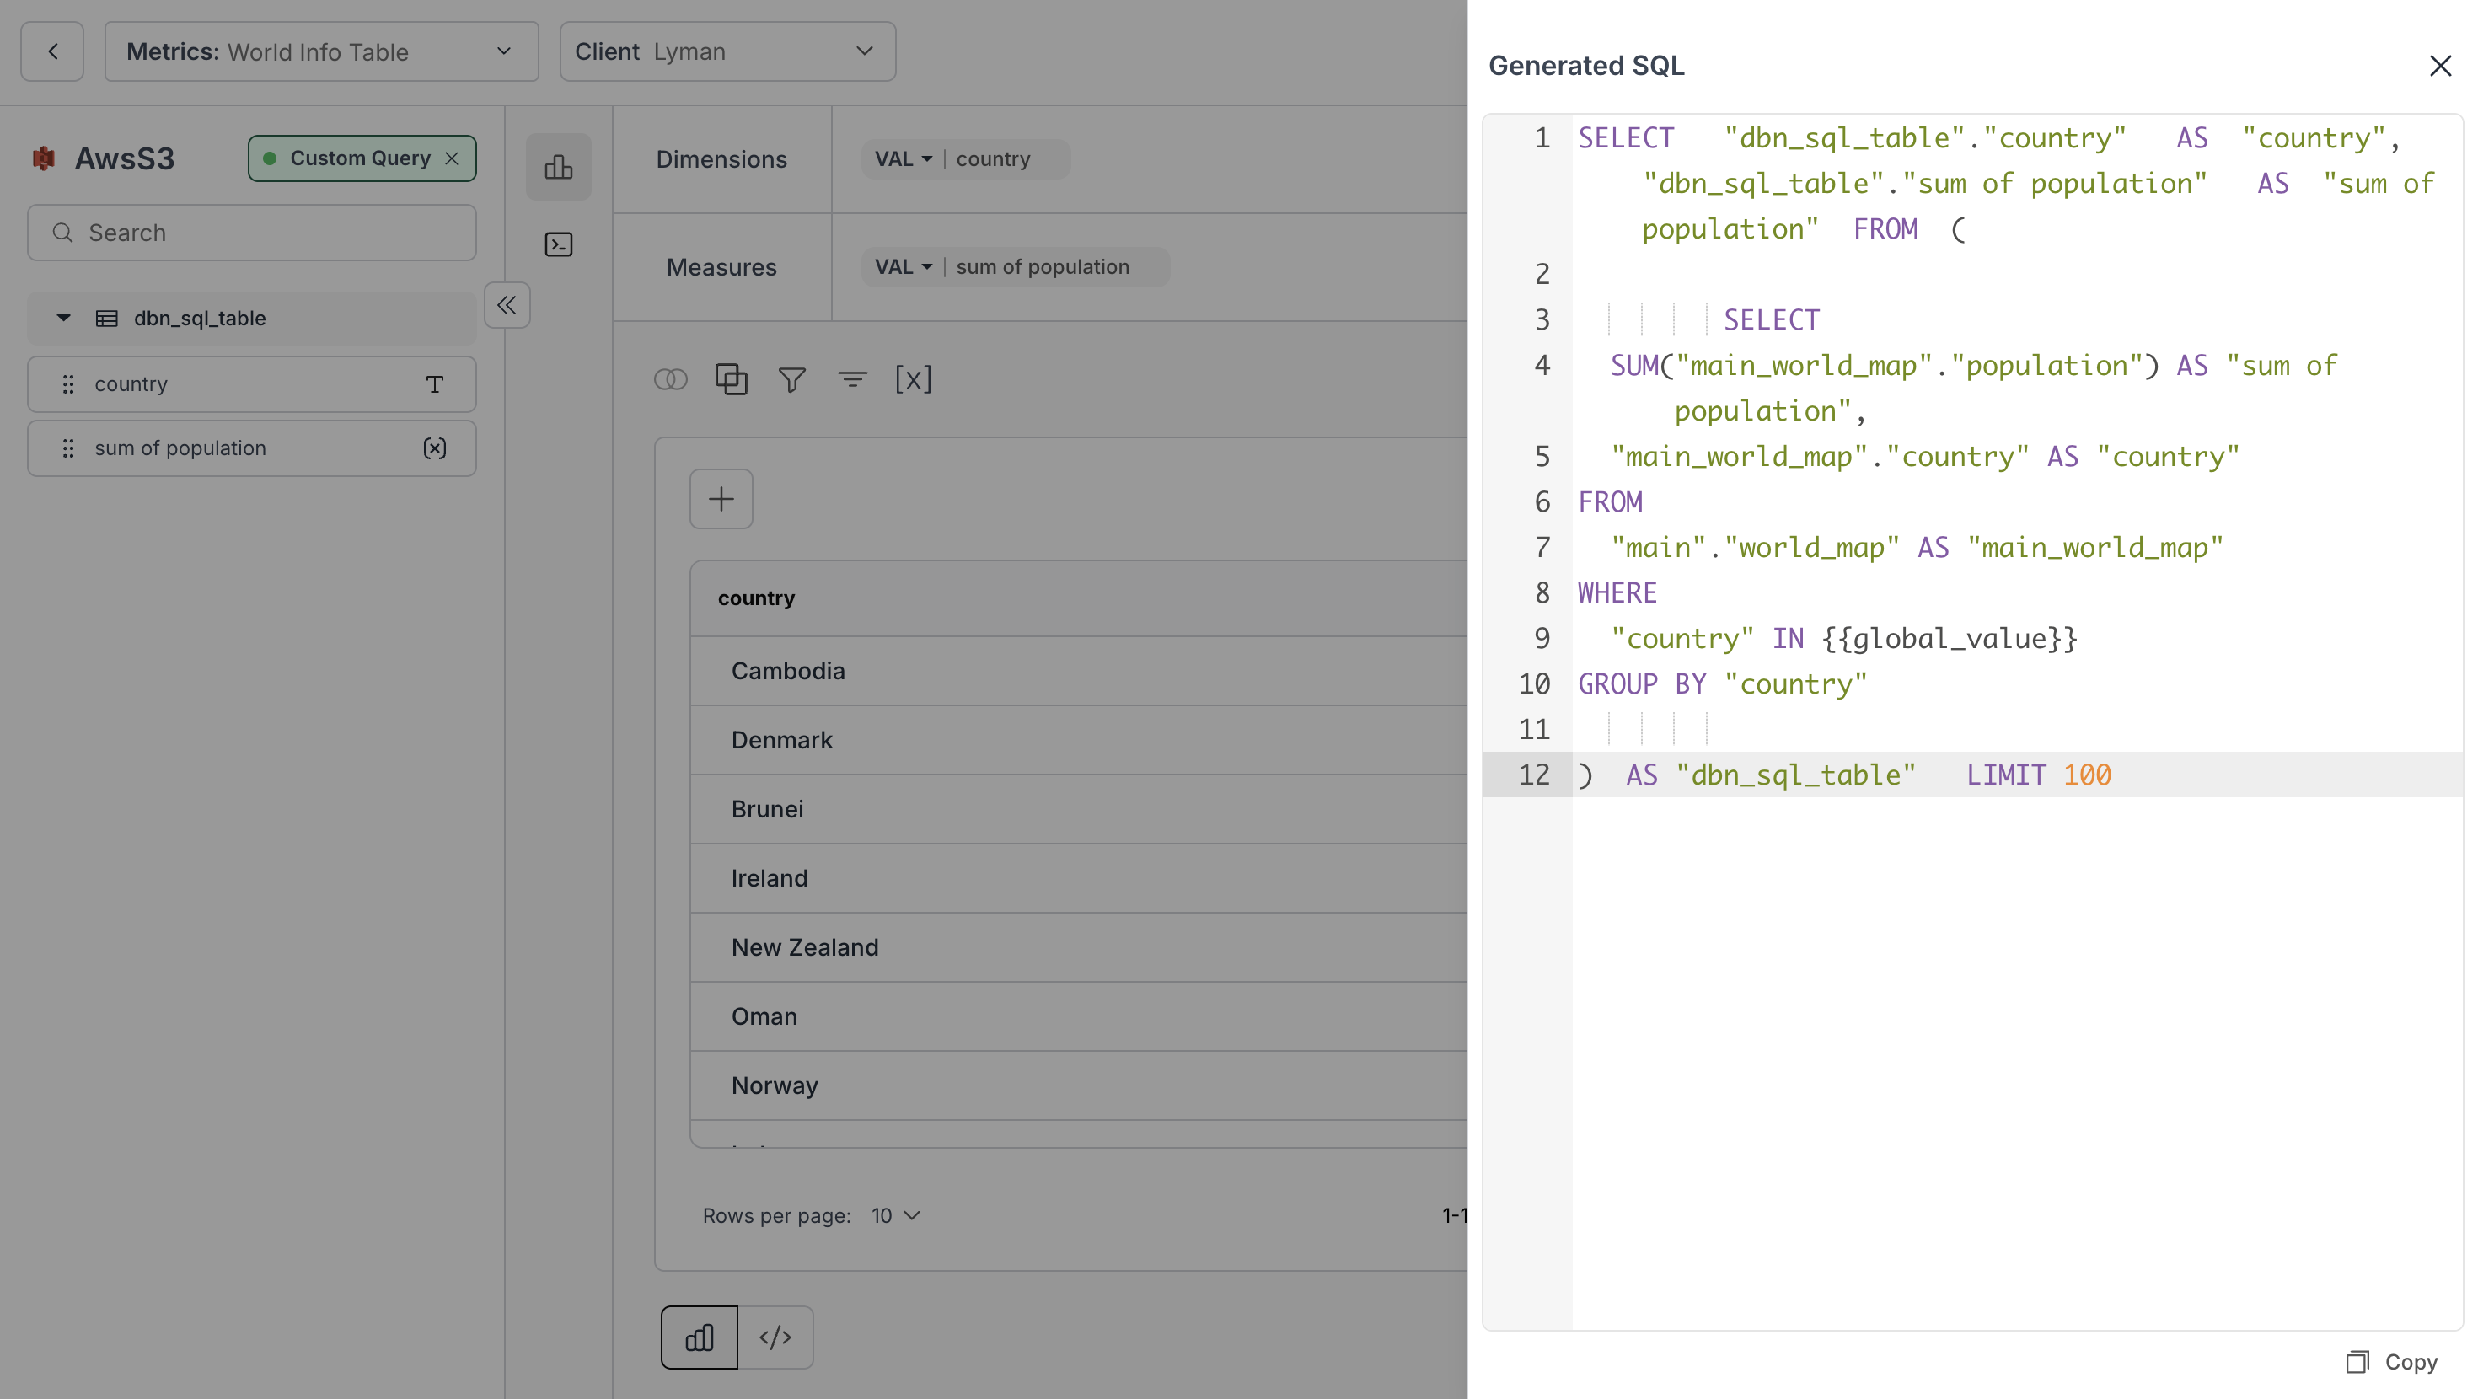2478x1399 pixels.
Task: Open VAL dropdown for country dimension
Action: [904, 160]
